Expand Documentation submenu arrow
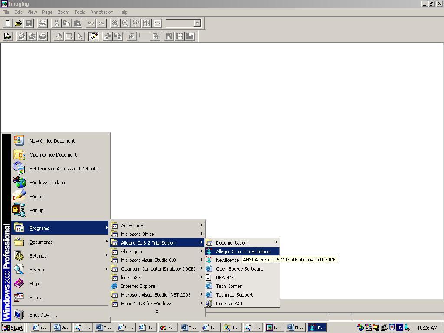444x333 pixels. pyautogui.click(x=276, y=242)
